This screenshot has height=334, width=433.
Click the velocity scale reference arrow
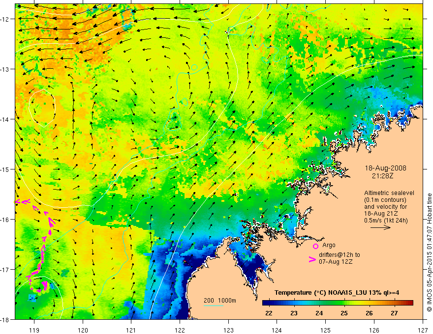(x=380, y=227)
